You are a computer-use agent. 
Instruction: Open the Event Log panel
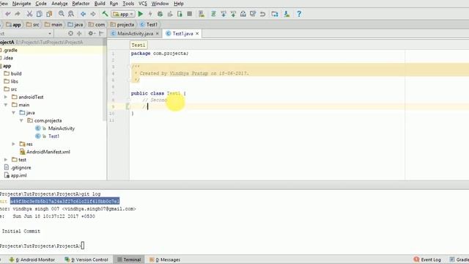point(427,260)
